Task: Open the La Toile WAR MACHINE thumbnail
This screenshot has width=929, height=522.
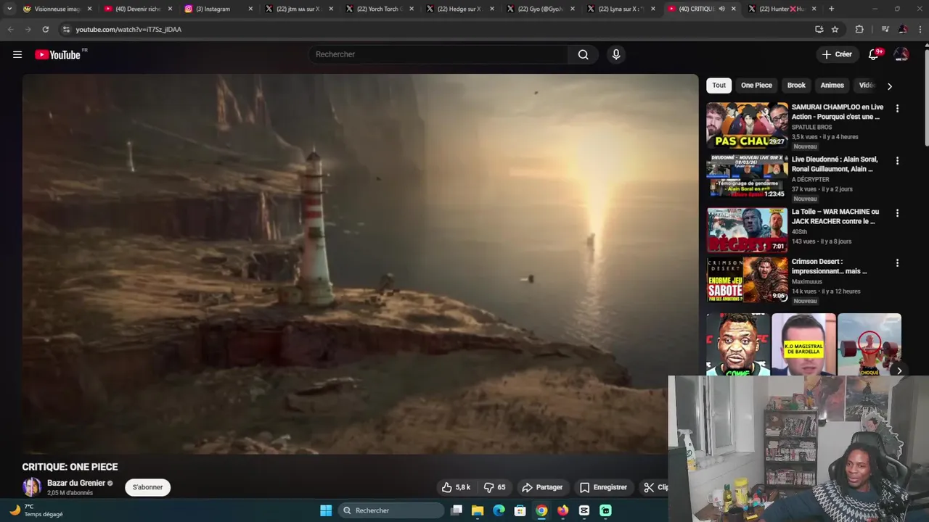Action: (x=747, y=229)
